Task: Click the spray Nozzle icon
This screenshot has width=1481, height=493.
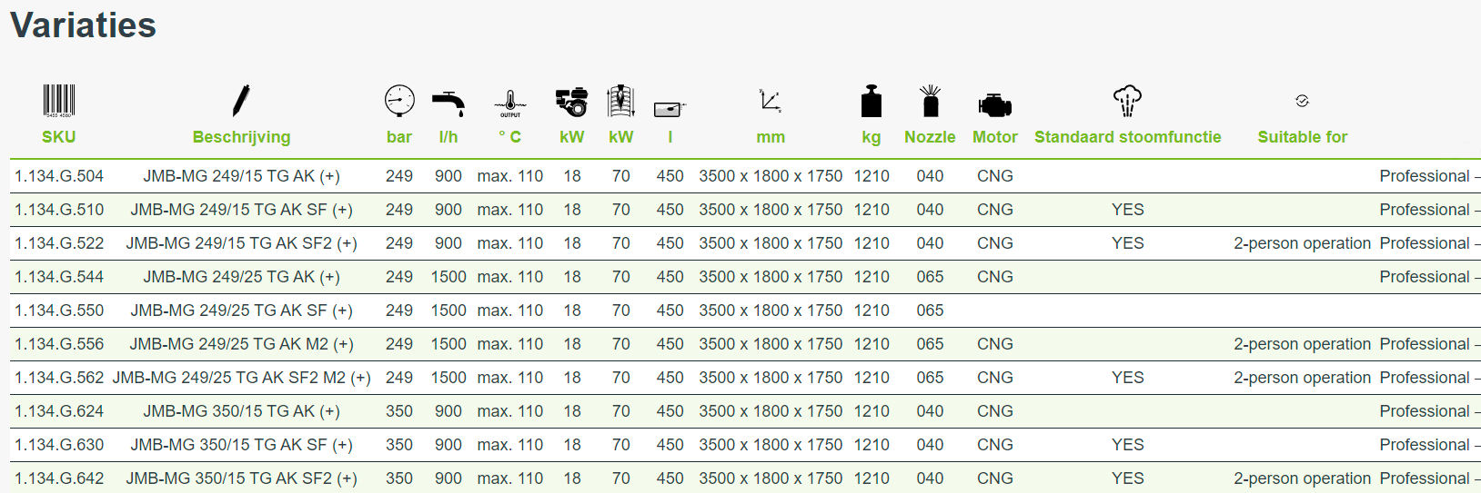Action: point(930,101)
